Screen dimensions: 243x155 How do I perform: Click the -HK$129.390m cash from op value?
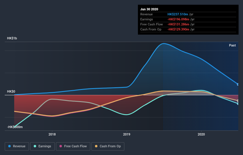coord(178,29)
